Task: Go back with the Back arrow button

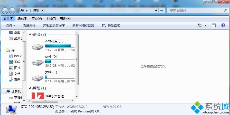Action: (x=5, y=11)
